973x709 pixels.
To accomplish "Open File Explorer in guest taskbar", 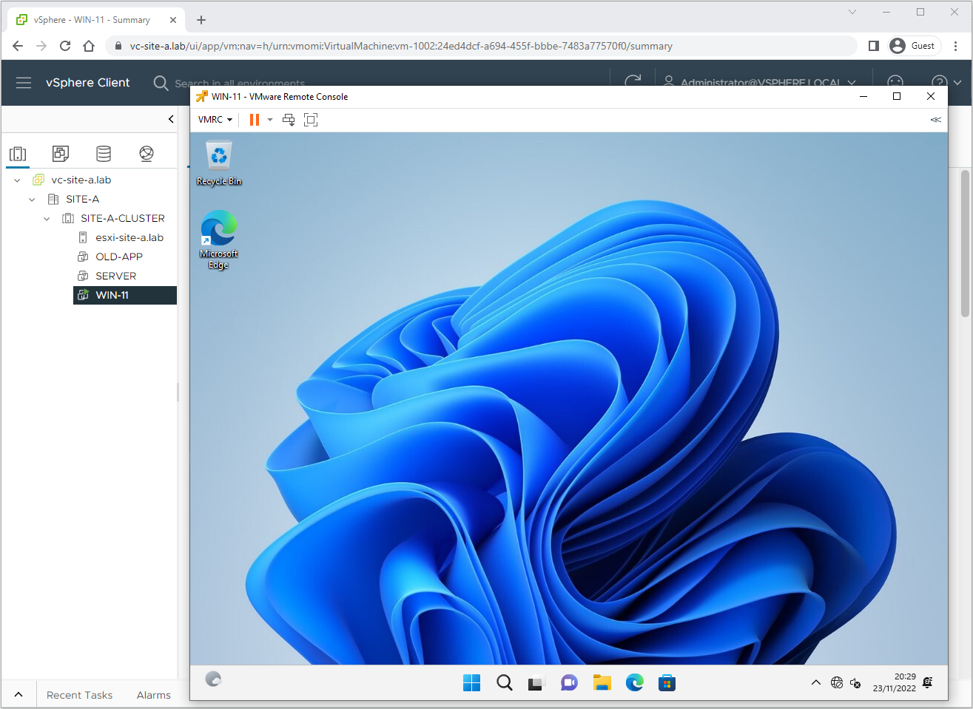I will click(602, 683).
